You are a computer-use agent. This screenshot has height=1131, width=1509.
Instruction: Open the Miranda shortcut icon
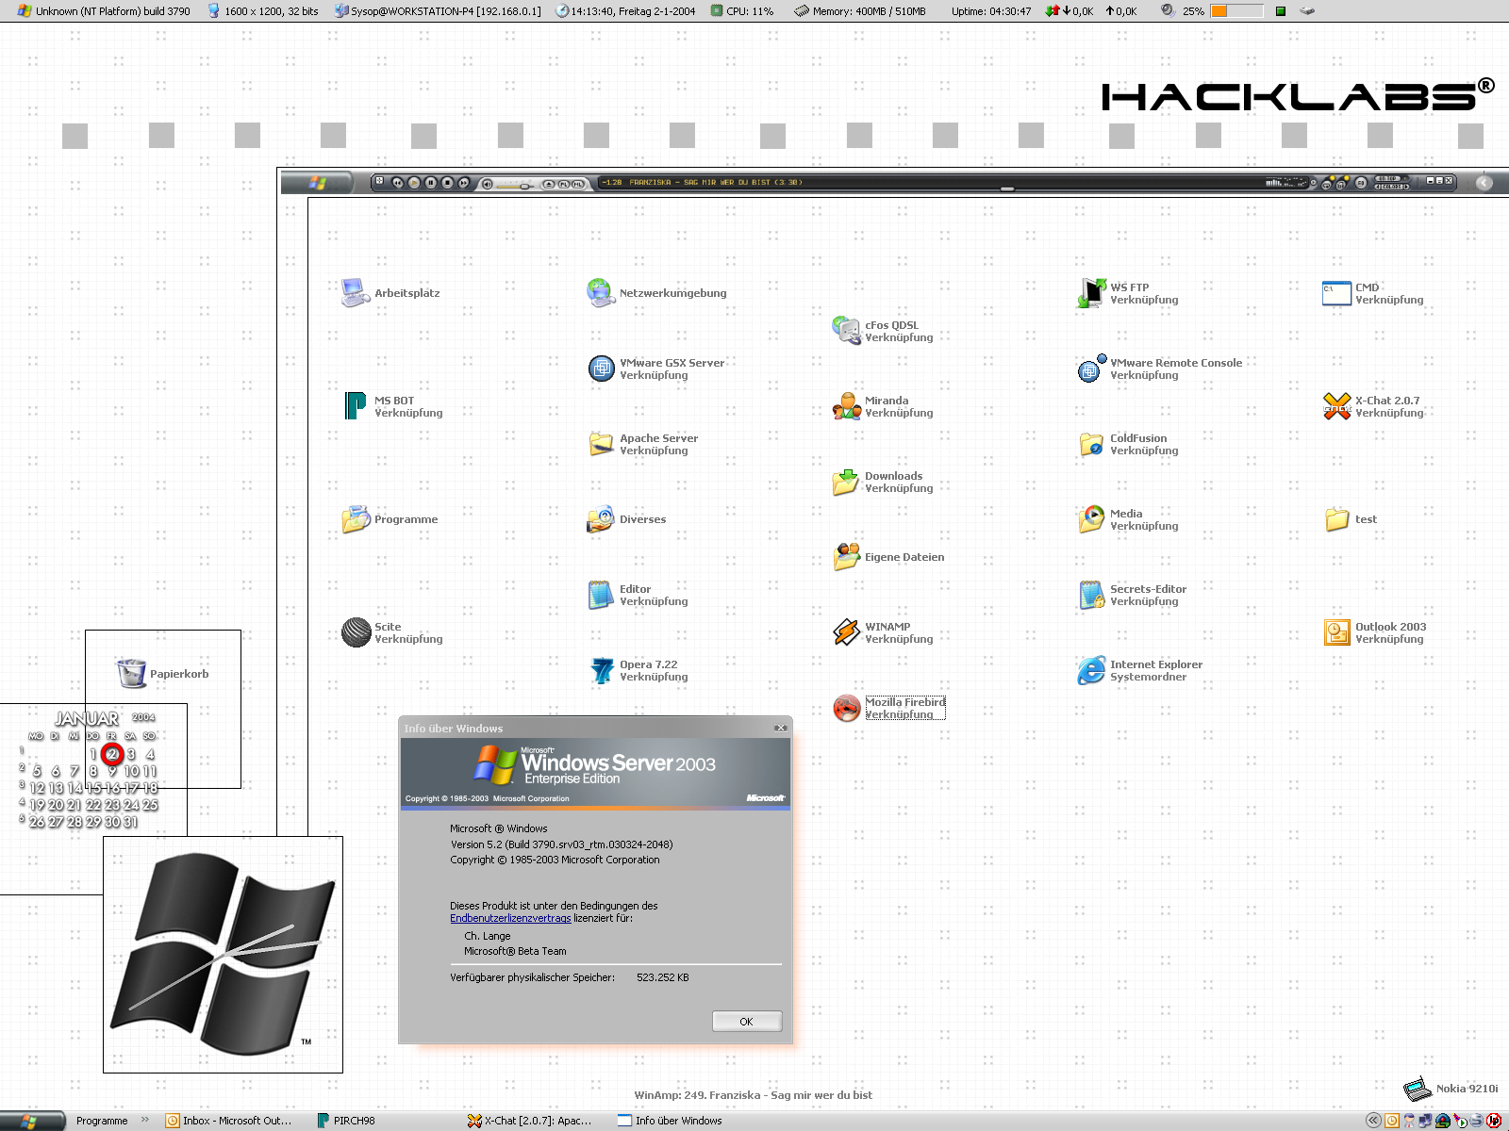pyautogui.click(x=847, y=406)
